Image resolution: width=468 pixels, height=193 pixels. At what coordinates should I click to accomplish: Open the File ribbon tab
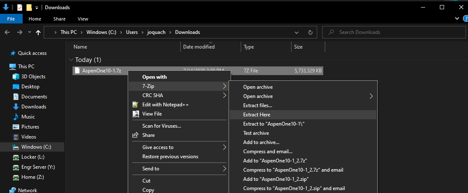click(x=11, y=19)
